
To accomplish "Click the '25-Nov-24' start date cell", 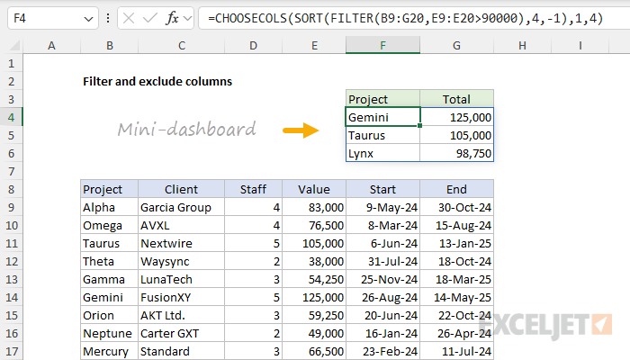I will (x=382, y=279).
